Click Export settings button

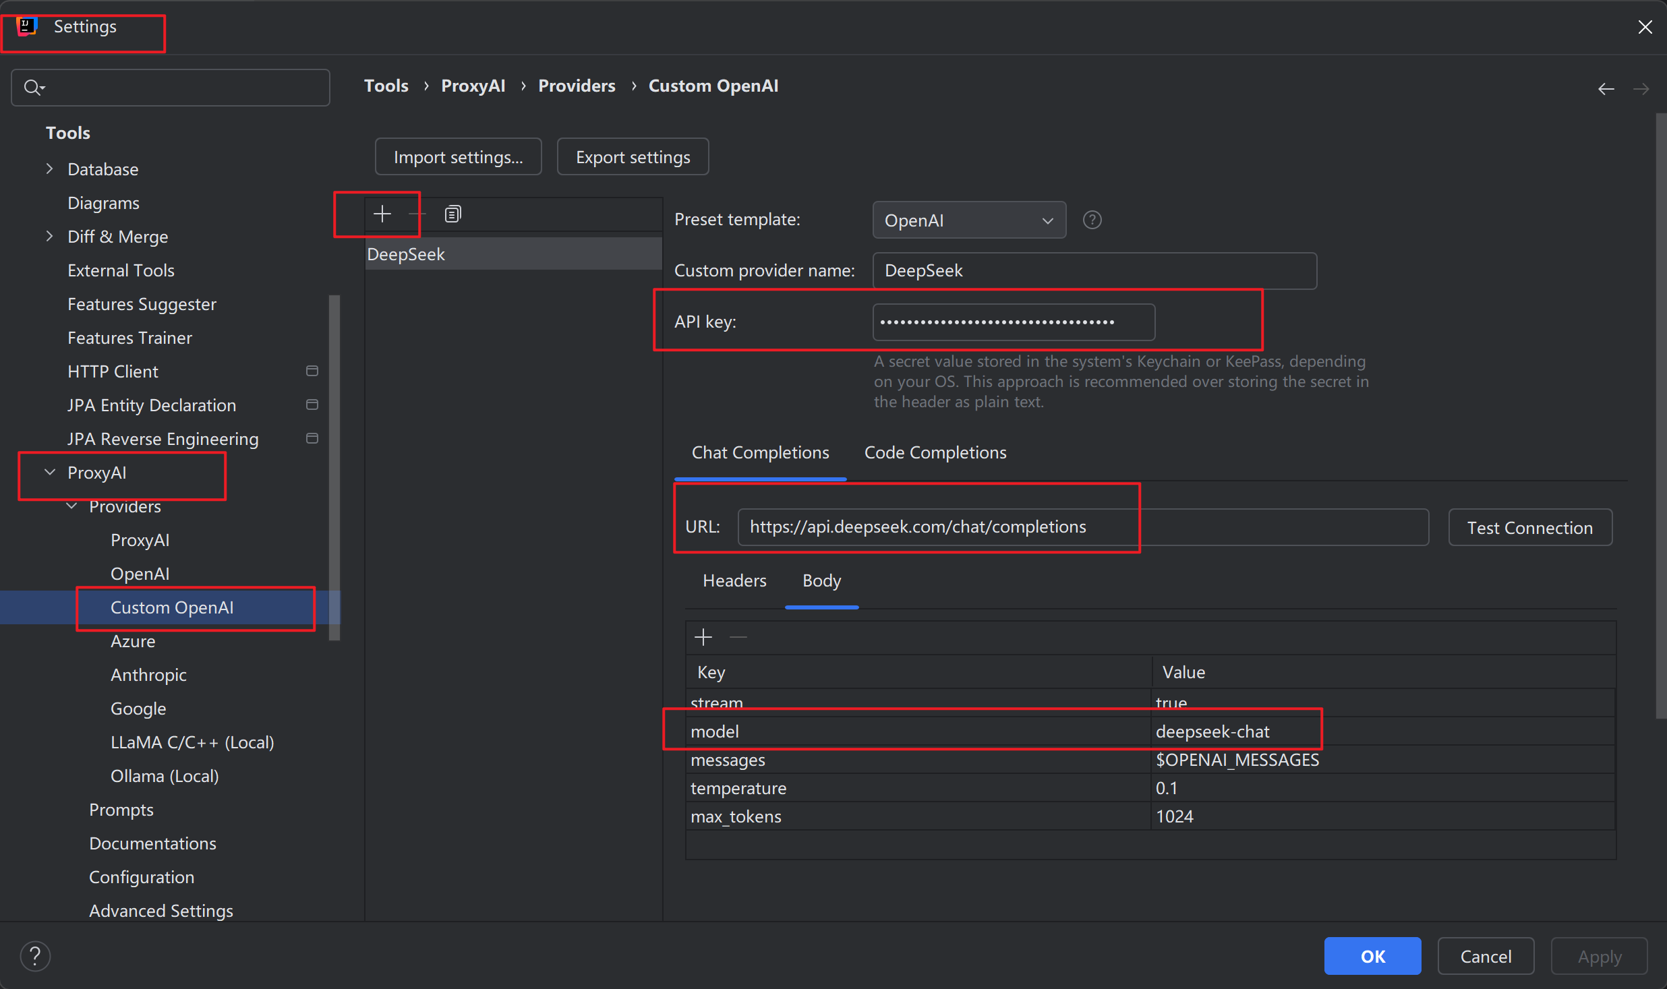click(633, 157)
